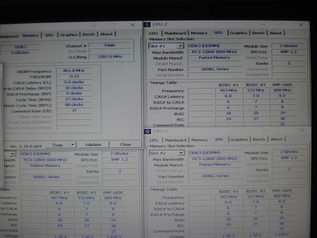
Task: Select SPD tab in the left Memory window
Action: [x=49, y=35]
